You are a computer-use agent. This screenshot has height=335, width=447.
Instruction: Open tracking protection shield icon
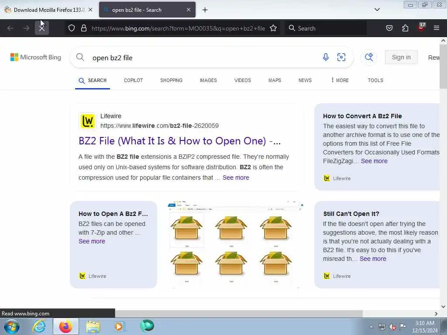click(72, 28)
